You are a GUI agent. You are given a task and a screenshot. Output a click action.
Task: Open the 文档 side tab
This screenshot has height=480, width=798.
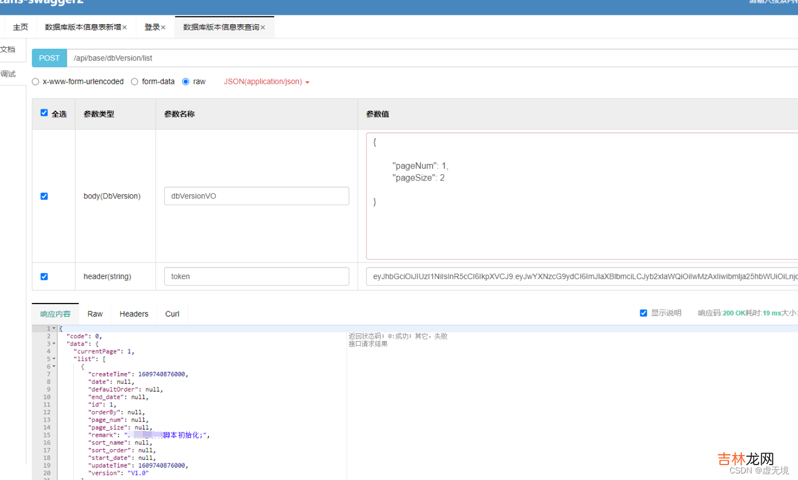click(x=8, y=49)
